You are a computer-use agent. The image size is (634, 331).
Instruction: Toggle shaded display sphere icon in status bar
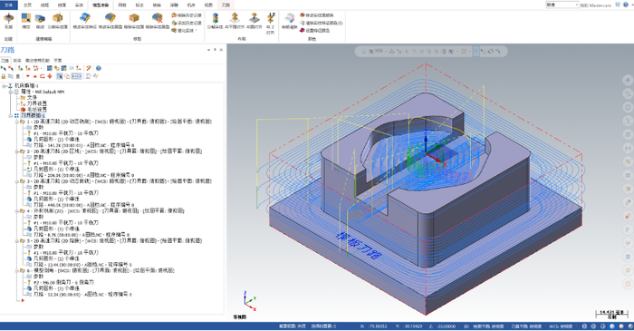(612, 326)
